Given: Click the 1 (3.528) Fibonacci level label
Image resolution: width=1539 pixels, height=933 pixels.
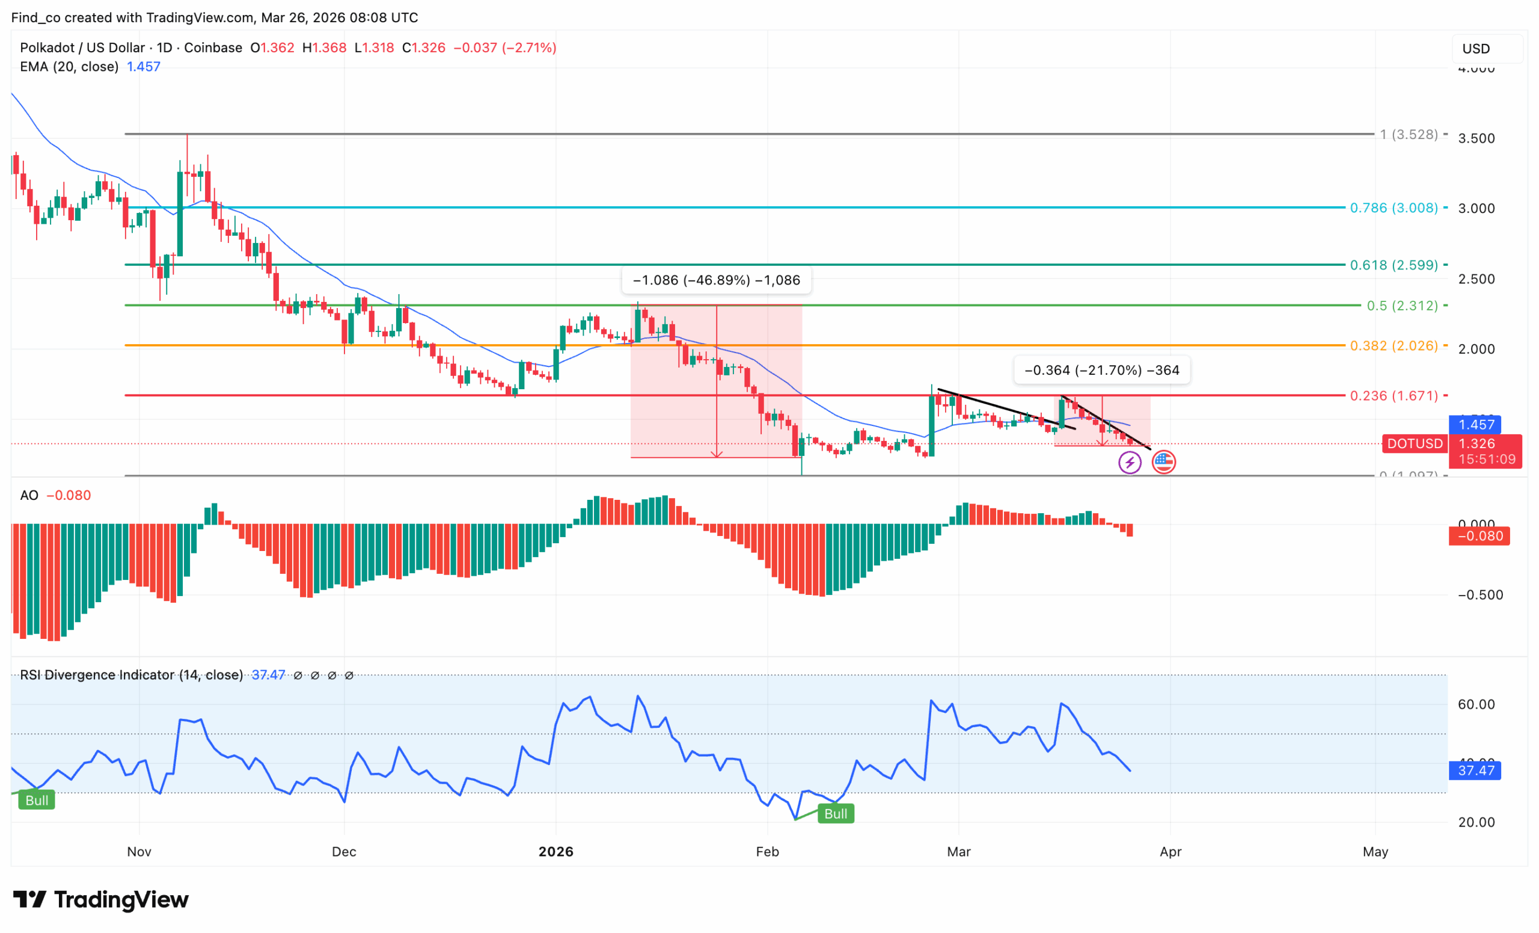Looking at the screenshot, I should 1409,134.
